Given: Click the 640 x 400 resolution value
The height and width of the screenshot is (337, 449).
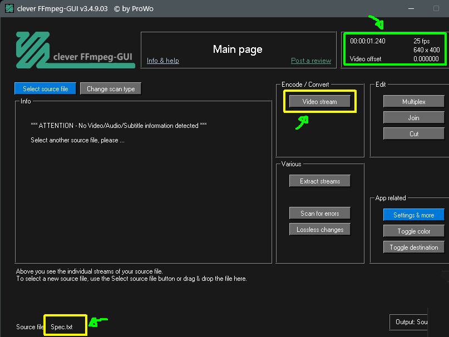Looking at the screenshot, I should [426, 50].
